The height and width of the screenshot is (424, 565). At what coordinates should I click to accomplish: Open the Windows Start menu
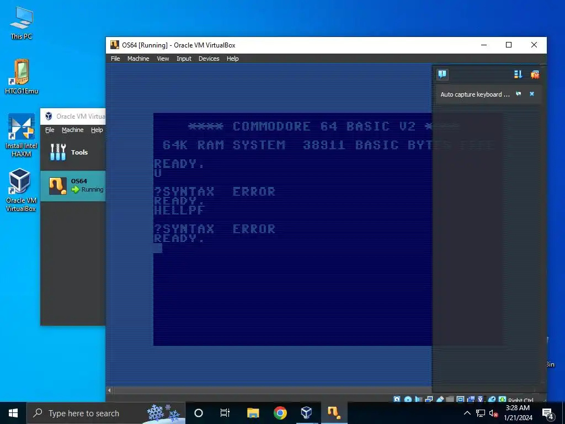pos(13,413)
